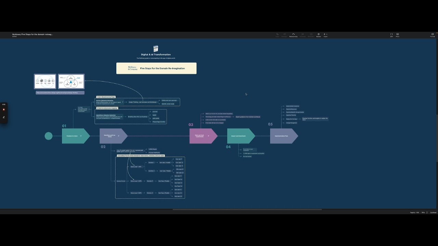Select the book cover image at top
Image resolution: width=438 pixels, height=246 pixels.
[156, 49]
